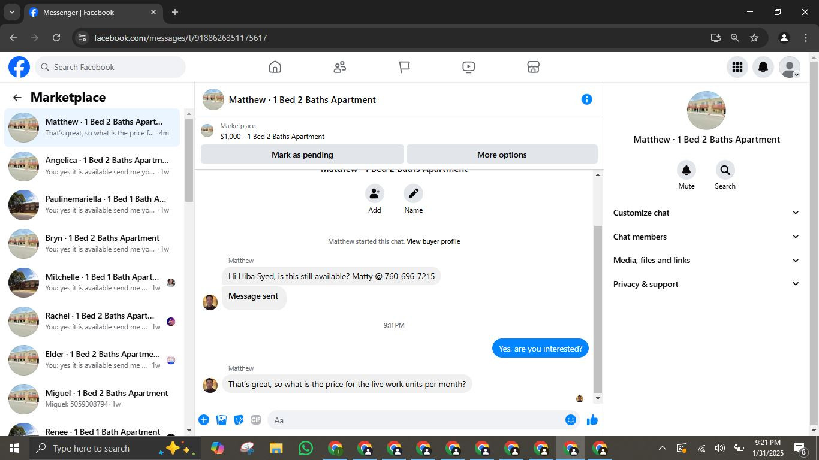Toggle the conversation information panel icon

[x=587, y=99]
